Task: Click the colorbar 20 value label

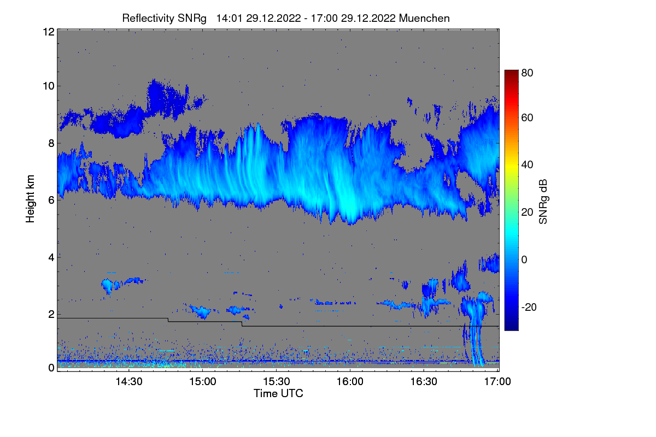Action: point(527,212)
